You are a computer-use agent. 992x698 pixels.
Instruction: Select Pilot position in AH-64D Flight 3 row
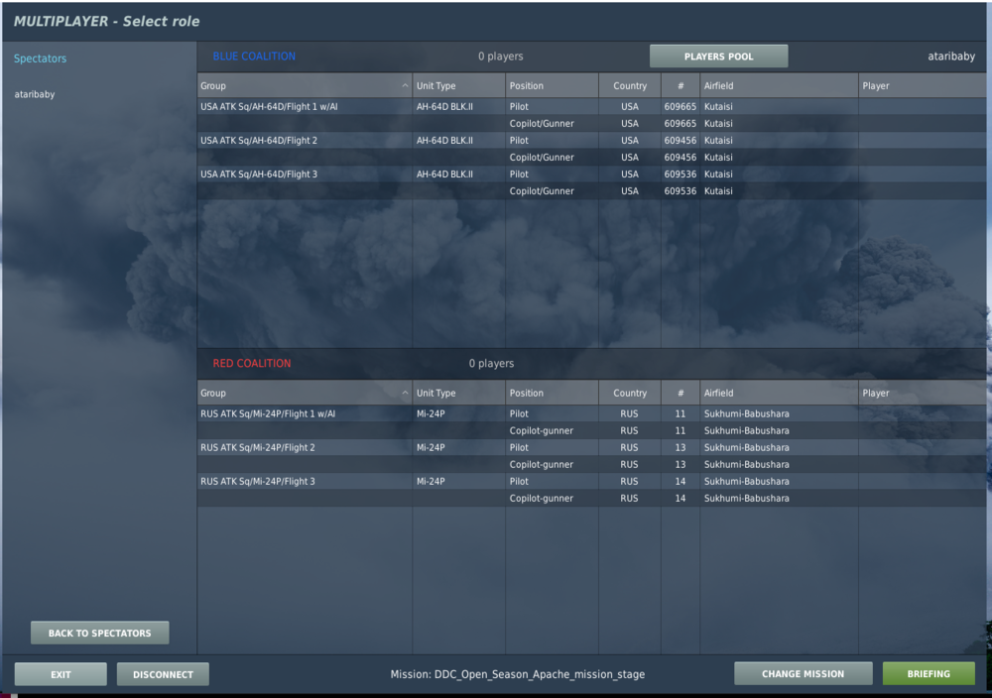[x=519, y=174]
